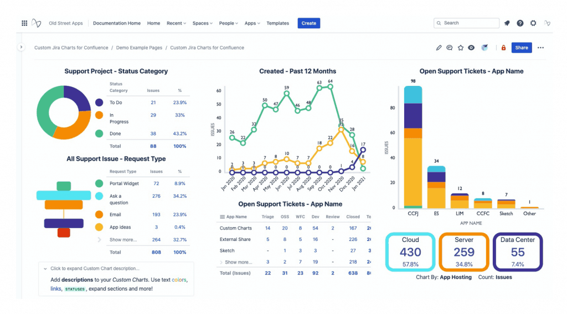Toggle the watch page eye icon

pyautogui.click(x=471, y=48)
